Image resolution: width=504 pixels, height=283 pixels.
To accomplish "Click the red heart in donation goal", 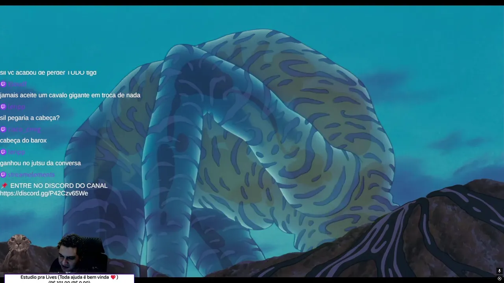I will [x=113, y=277].
